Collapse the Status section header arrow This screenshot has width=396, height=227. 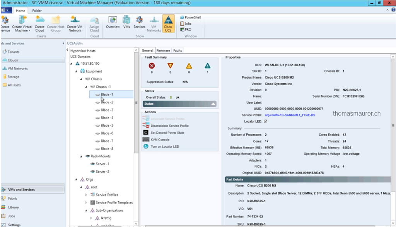[213, 104]
